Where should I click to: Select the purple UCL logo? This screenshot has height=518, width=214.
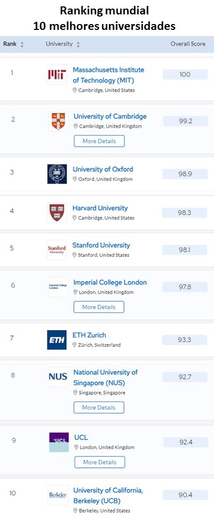[59, 442]
